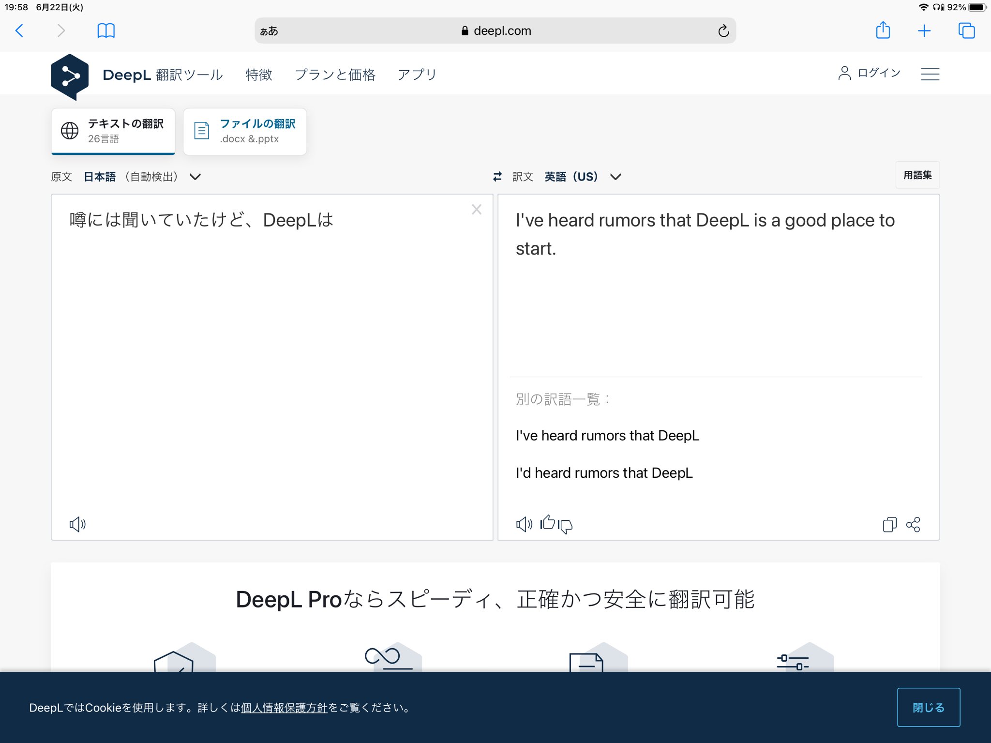This screenshot has width=991, height=743.
Task: Open the DeepL home logo
Action: click(x=70, y=75)
